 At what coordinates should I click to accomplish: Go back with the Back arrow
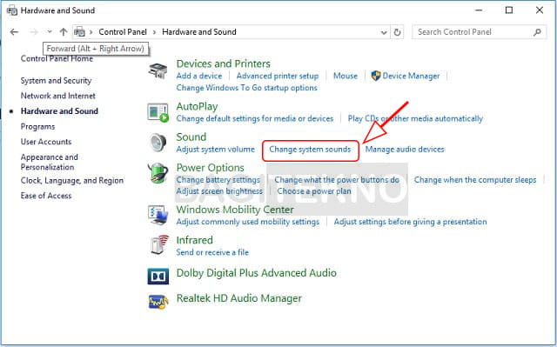(14, 32)
